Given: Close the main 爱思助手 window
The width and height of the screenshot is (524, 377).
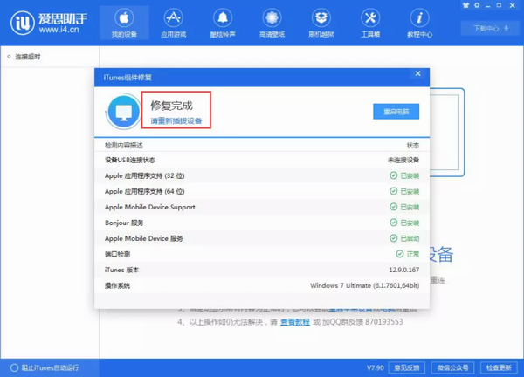Looking at the screenshot, I should click(513, 5).
